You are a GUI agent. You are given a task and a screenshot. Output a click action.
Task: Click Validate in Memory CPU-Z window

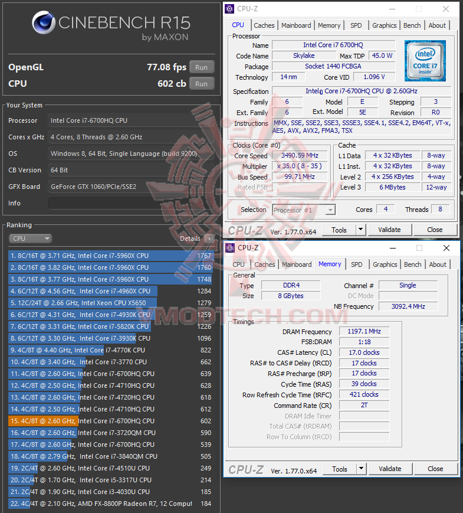click(x=390, y=469)
